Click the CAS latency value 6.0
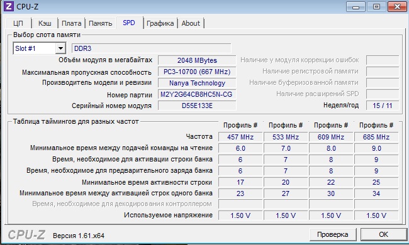 [240, 148]
